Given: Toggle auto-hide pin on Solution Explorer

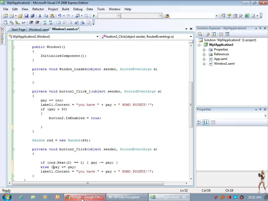Looking at the screenshot, I should pos(260,28).
